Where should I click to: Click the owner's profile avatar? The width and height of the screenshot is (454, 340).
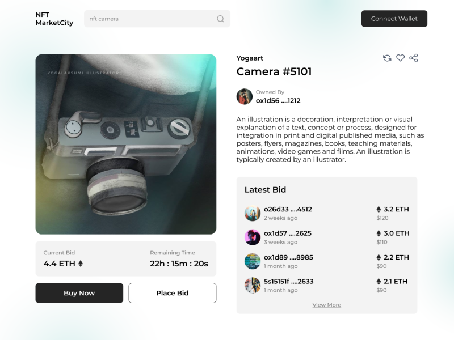pyautogui.click(x=245, y=96)
